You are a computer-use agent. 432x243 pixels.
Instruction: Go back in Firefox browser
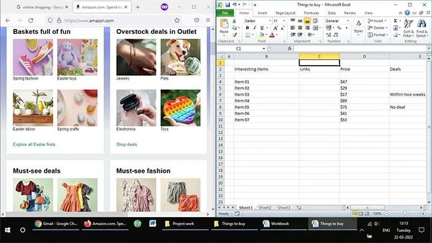pos(8,21)
